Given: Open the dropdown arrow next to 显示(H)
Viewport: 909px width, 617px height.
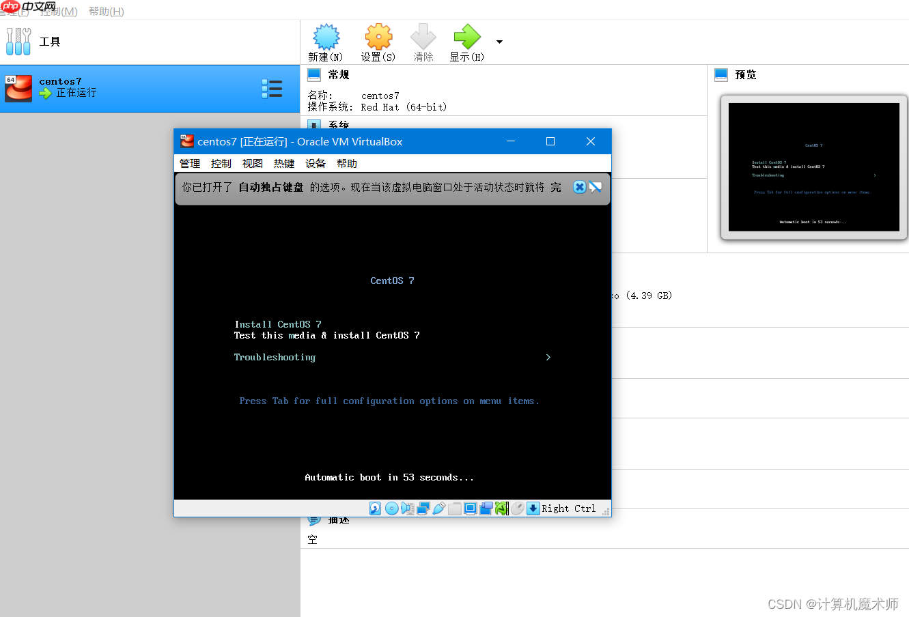Looking at the screenshot, I should pyautogui.click(x=499, y=41).
